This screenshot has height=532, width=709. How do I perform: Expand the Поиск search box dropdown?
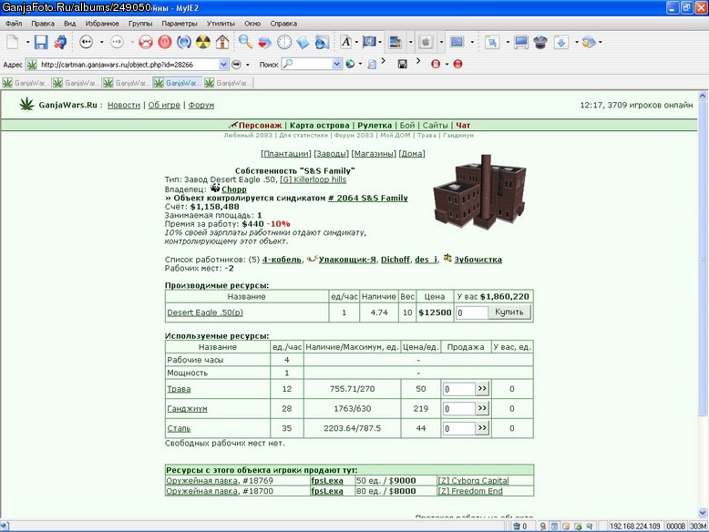point(336,65)
